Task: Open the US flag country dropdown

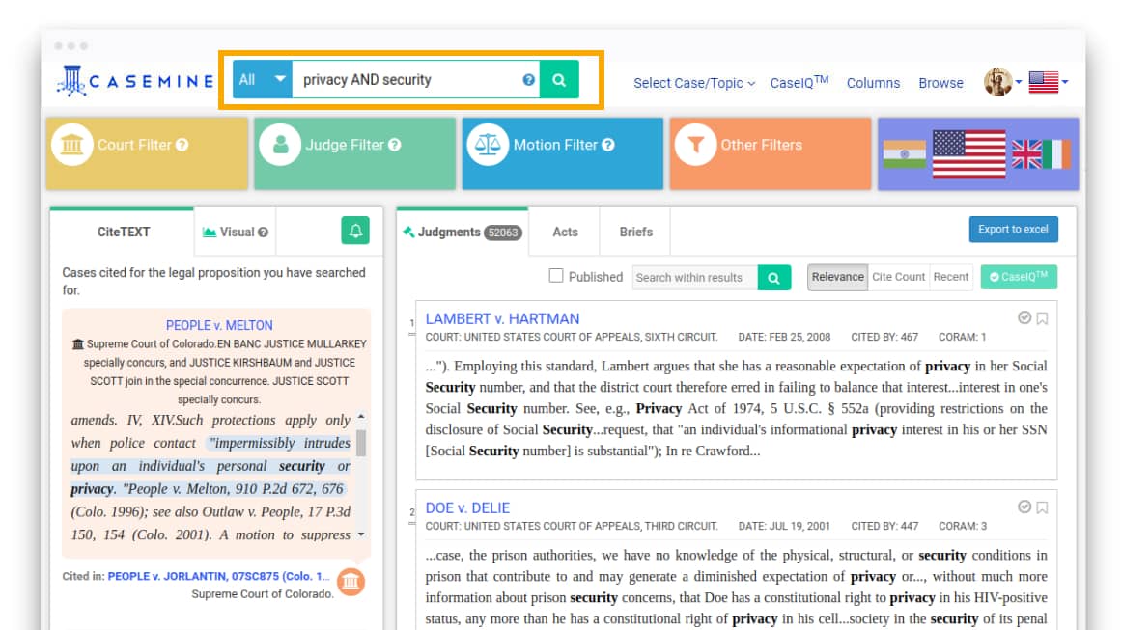Action: [x=1048, y=83]
